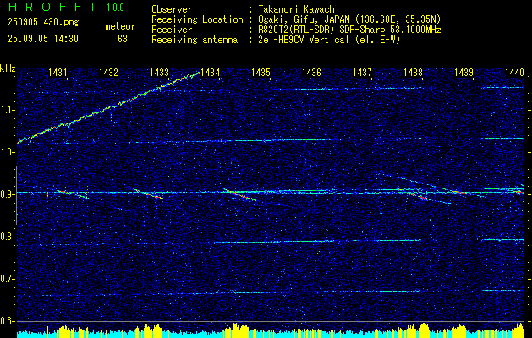Screen dimensions: 532x338
Task: Click antenna 2el-HB9CV Vertical text
Action: 304,40
